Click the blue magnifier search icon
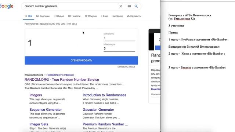The width and height of the screenshot is (235, 132). click(136, 6)
